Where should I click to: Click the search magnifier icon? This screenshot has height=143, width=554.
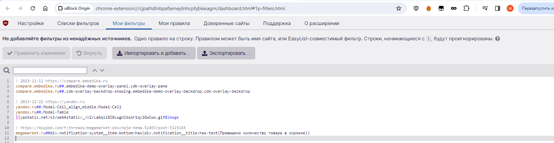[6, 70]
